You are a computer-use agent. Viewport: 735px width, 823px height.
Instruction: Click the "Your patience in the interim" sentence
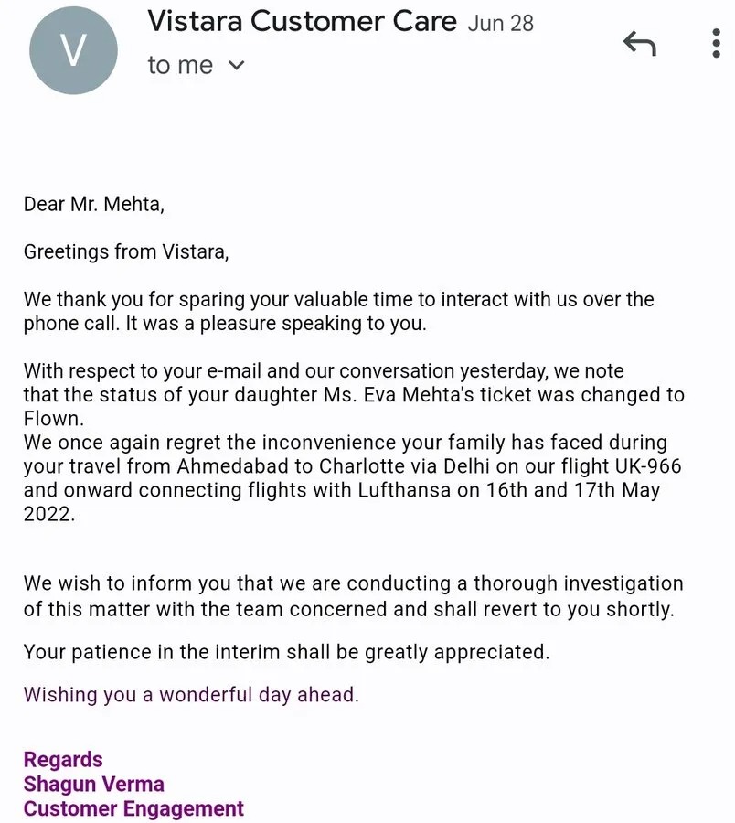click(286, 652)
